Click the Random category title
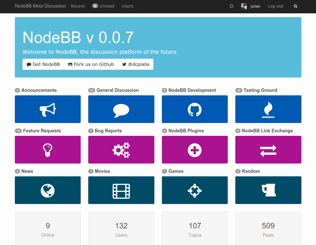Viewport: 316px width, 245px height. pyautogui.click(x=251, y=171)
